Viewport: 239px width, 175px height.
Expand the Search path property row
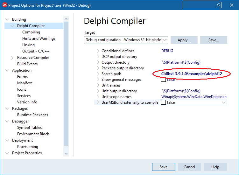pos(98,74)
